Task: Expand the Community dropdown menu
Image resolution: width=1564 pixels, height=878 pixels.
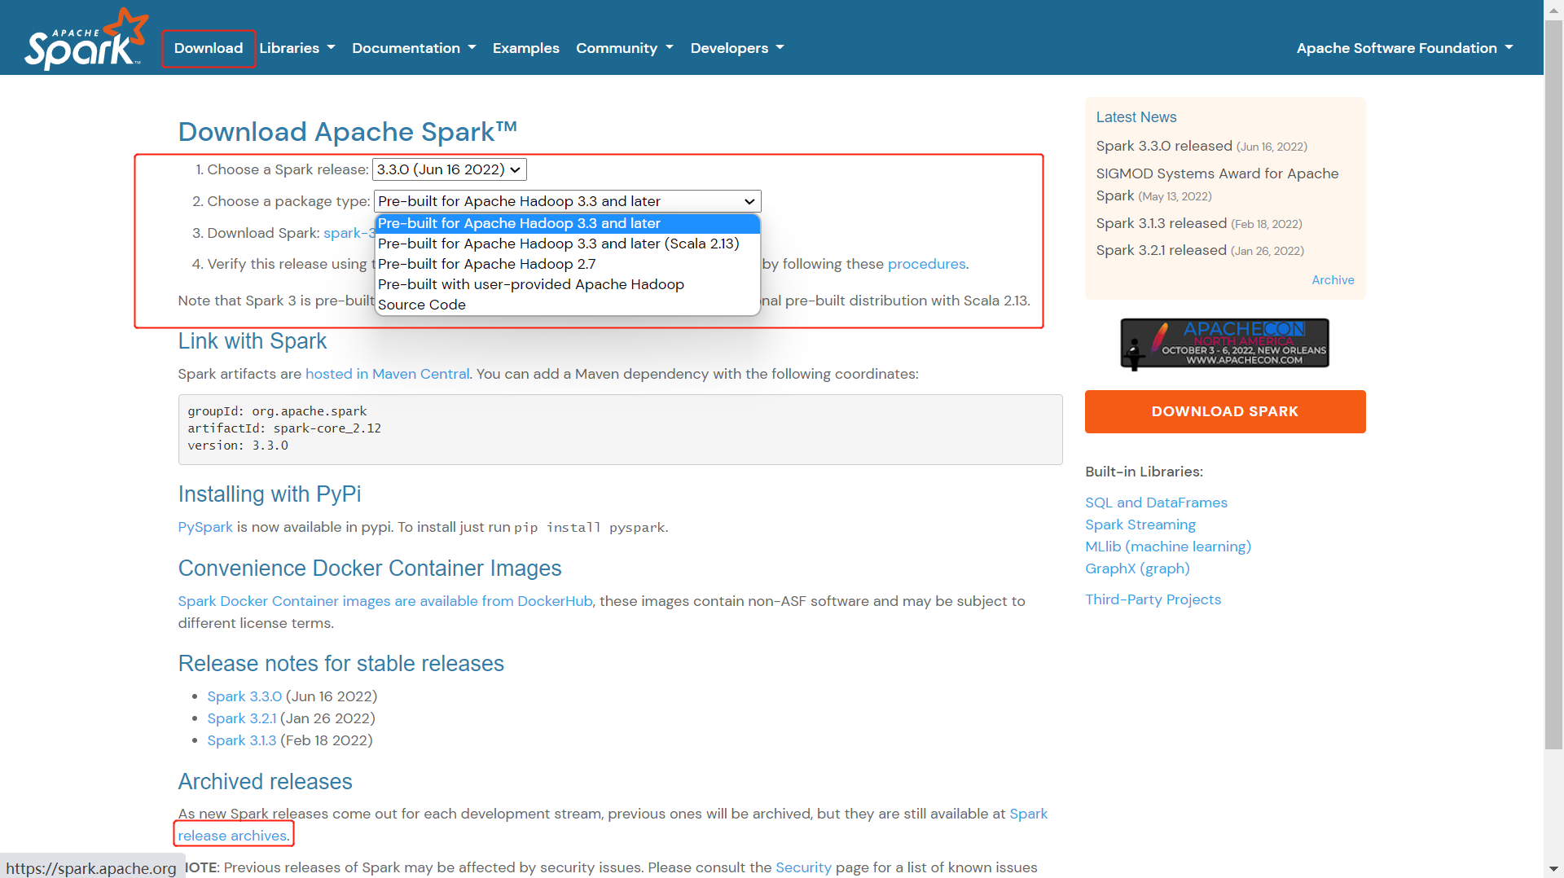Action: 625,48
